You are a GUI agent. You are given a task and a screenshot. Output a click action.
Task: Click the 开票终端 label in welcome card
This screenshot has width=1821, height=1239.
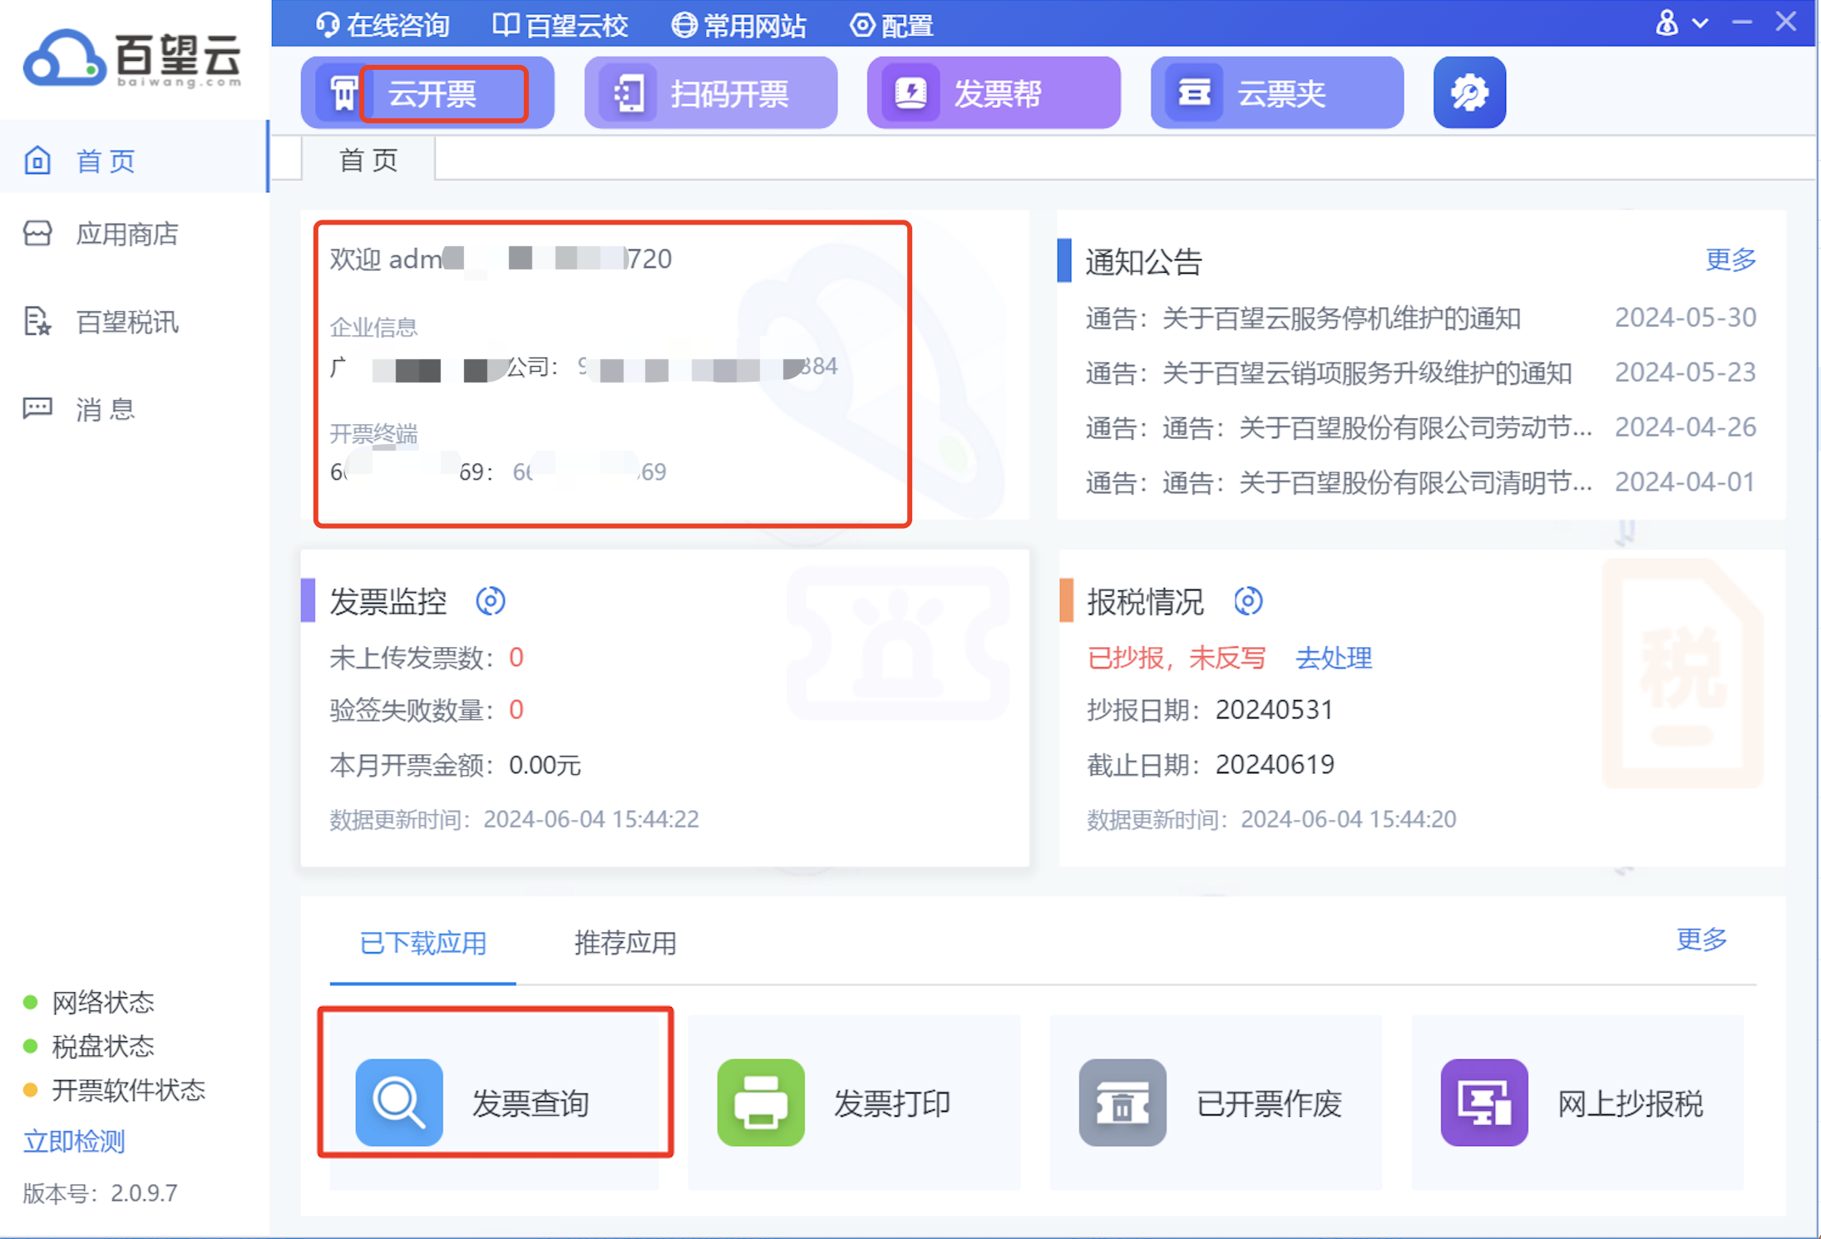373,433
